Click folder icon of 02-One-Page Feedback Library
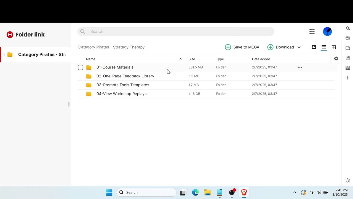Image resolution: width=353 pixels, height=199 pixels. coord(89,76)
